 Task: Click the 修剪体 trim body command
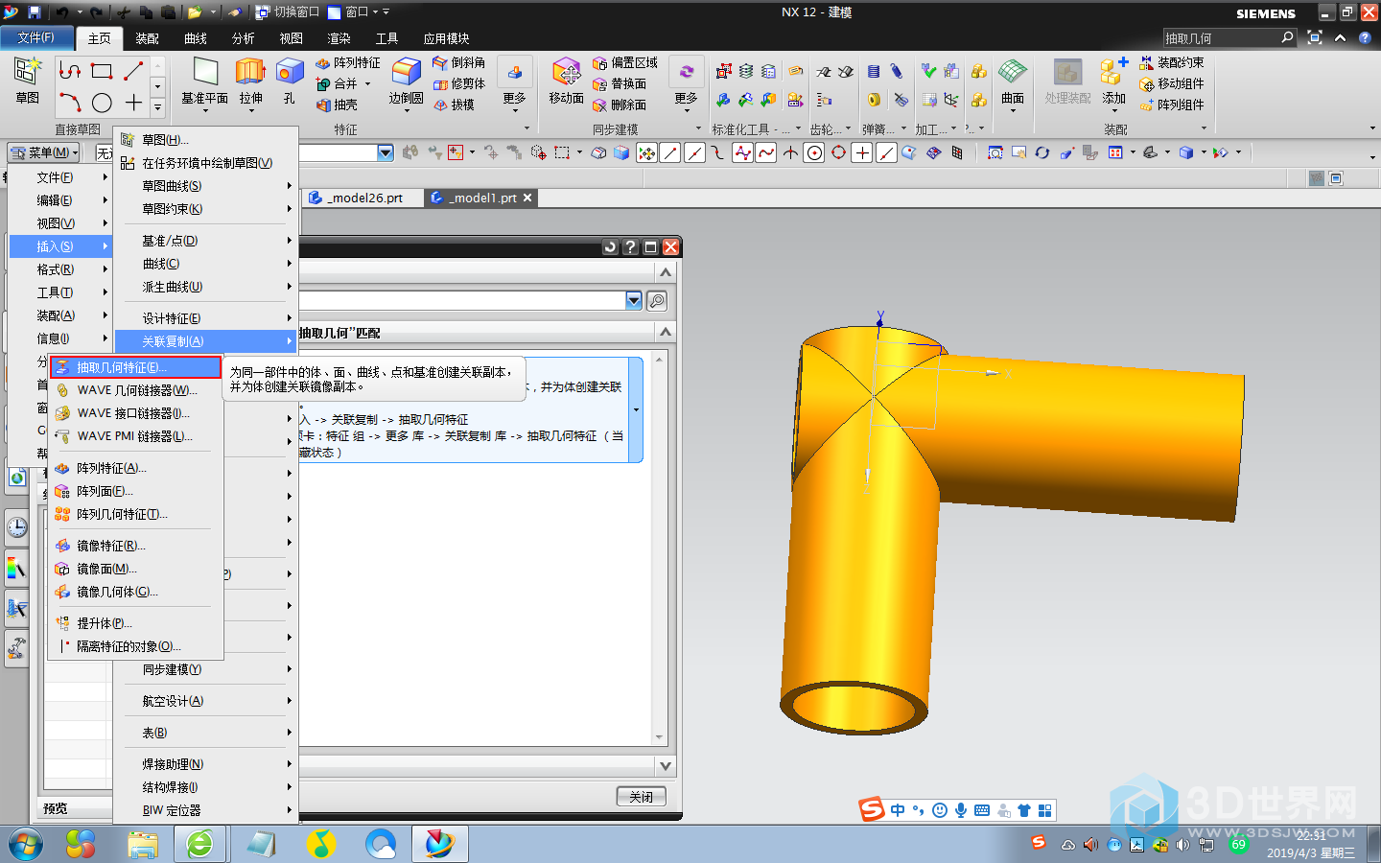pos(458,83)
